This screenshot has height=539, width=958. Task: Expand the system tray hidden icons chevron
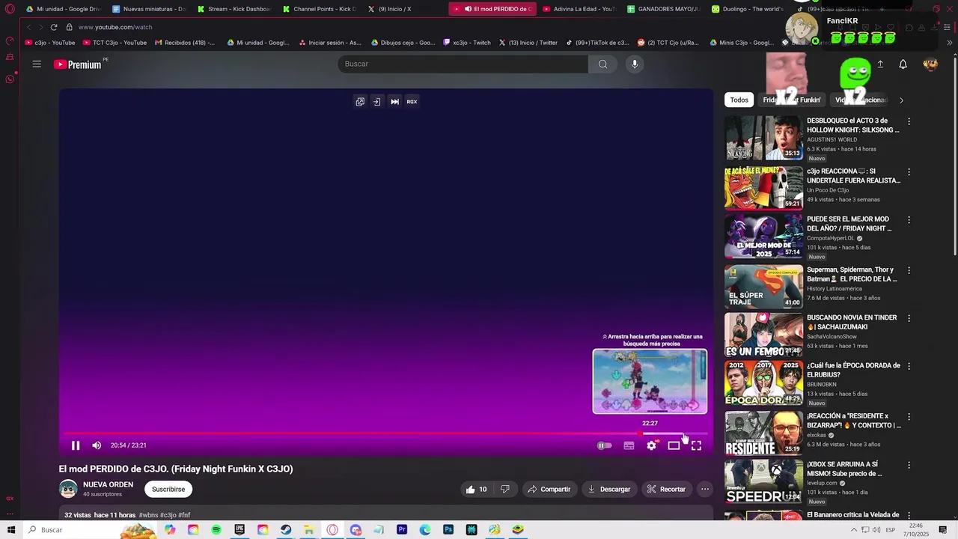(854, 530)
